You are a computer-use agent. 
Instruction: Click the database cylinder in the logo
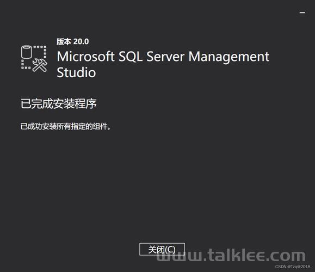(27, 52)
